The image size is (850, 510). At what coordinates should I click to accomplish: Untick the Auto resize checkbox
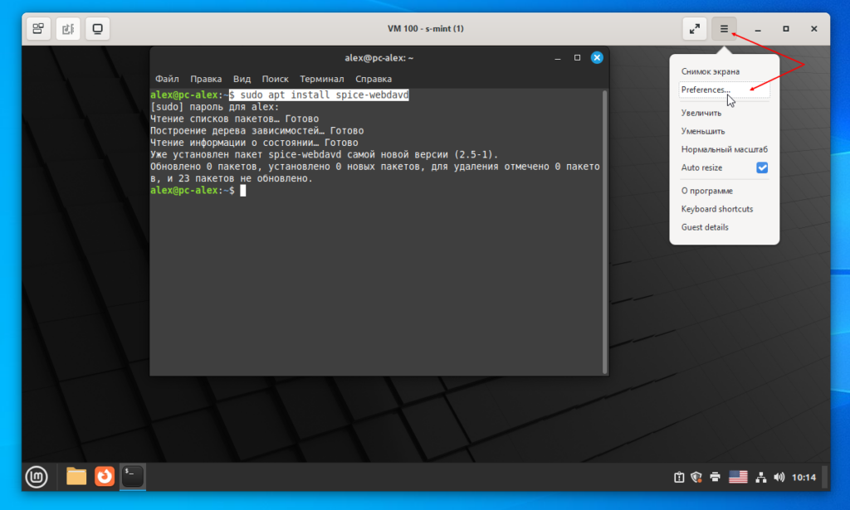coord(762,168)
